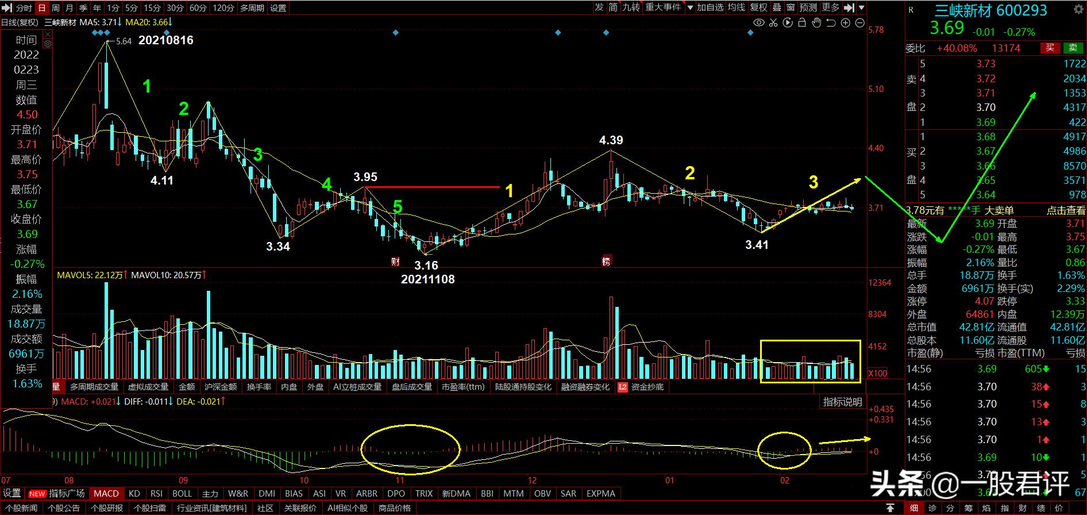Screen dimensions: 1087x515
Task: Select the KD indicator tab
Action: pos(134,493)
